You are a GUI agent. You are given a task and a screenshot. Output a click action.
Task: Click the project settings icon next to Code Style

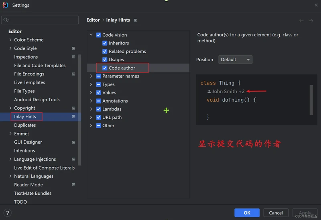73,48
